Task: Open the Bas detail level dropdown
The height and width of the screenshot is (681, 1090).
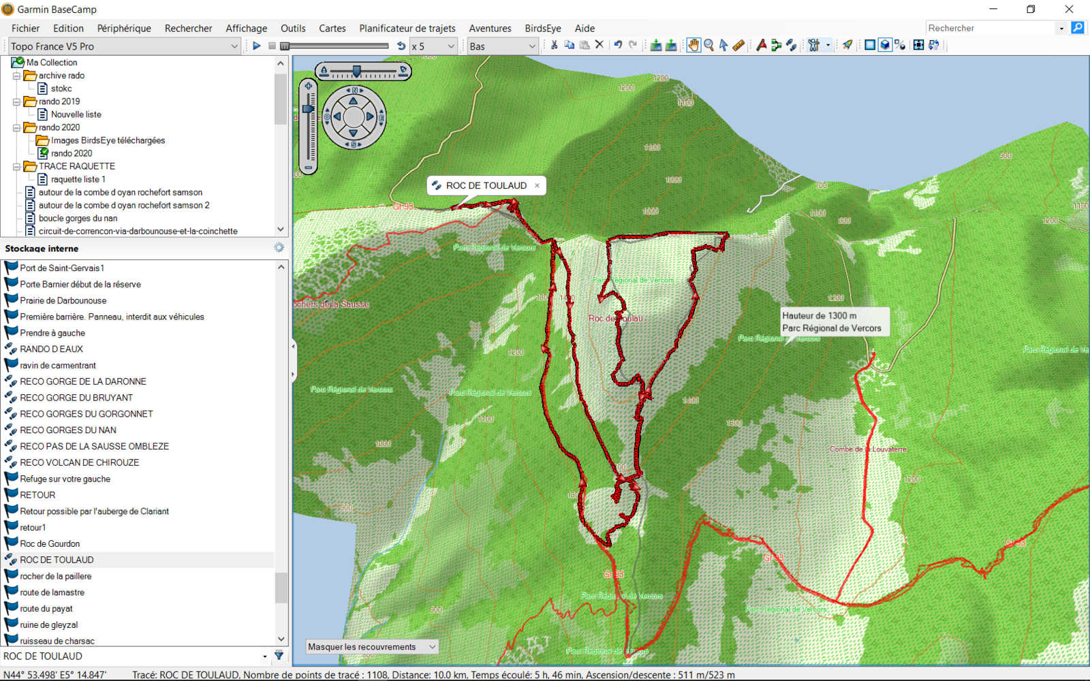Action: [532, 46]
